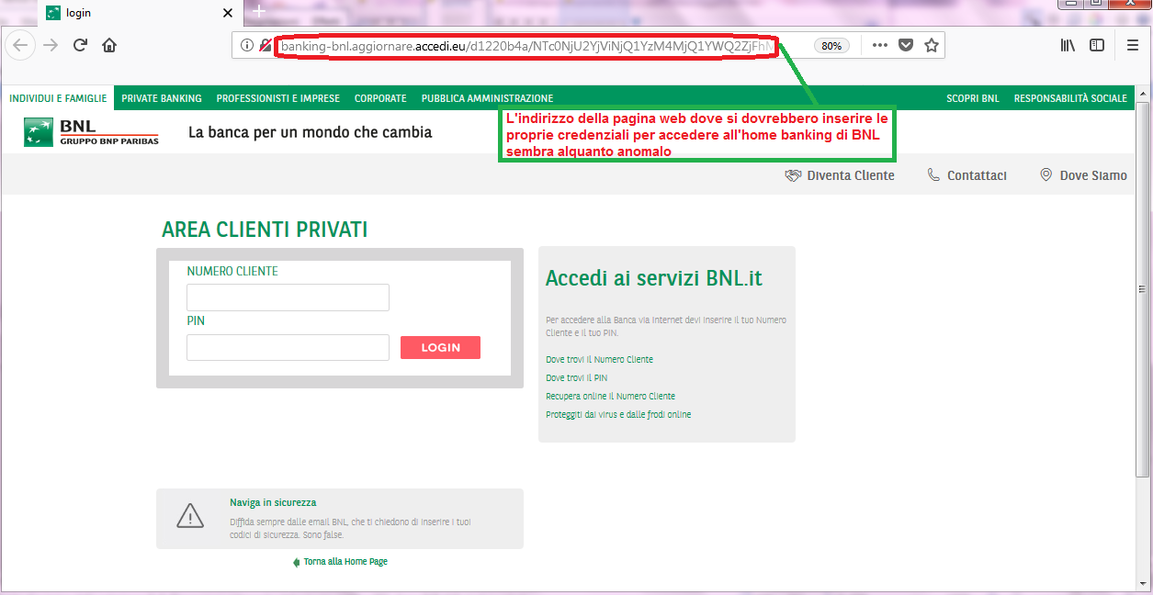Screen dimensions: 1153x595
Task: Open Responsabilità Sociale menu item
Action: (1070, 98)
